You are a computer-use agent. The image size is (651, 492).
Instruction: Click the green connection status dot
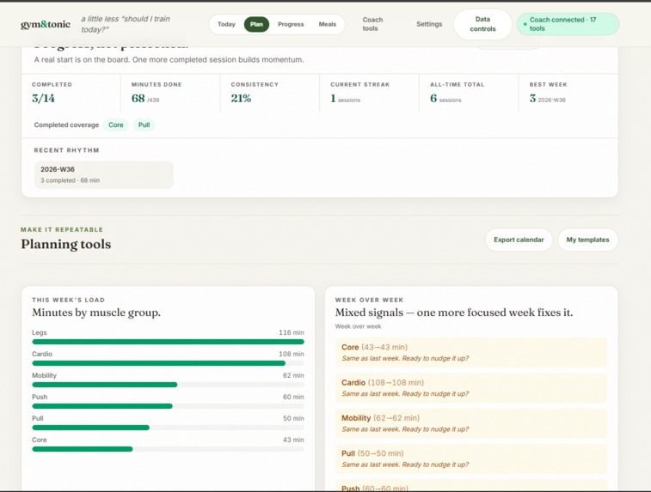(x=525, y=24)
